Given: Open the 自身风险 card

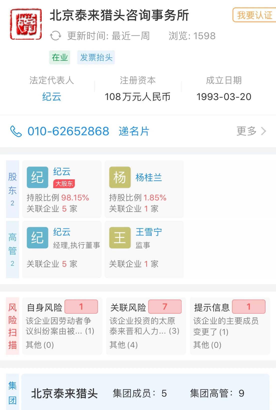Looking at the screenshot, I should click(62, 326).
